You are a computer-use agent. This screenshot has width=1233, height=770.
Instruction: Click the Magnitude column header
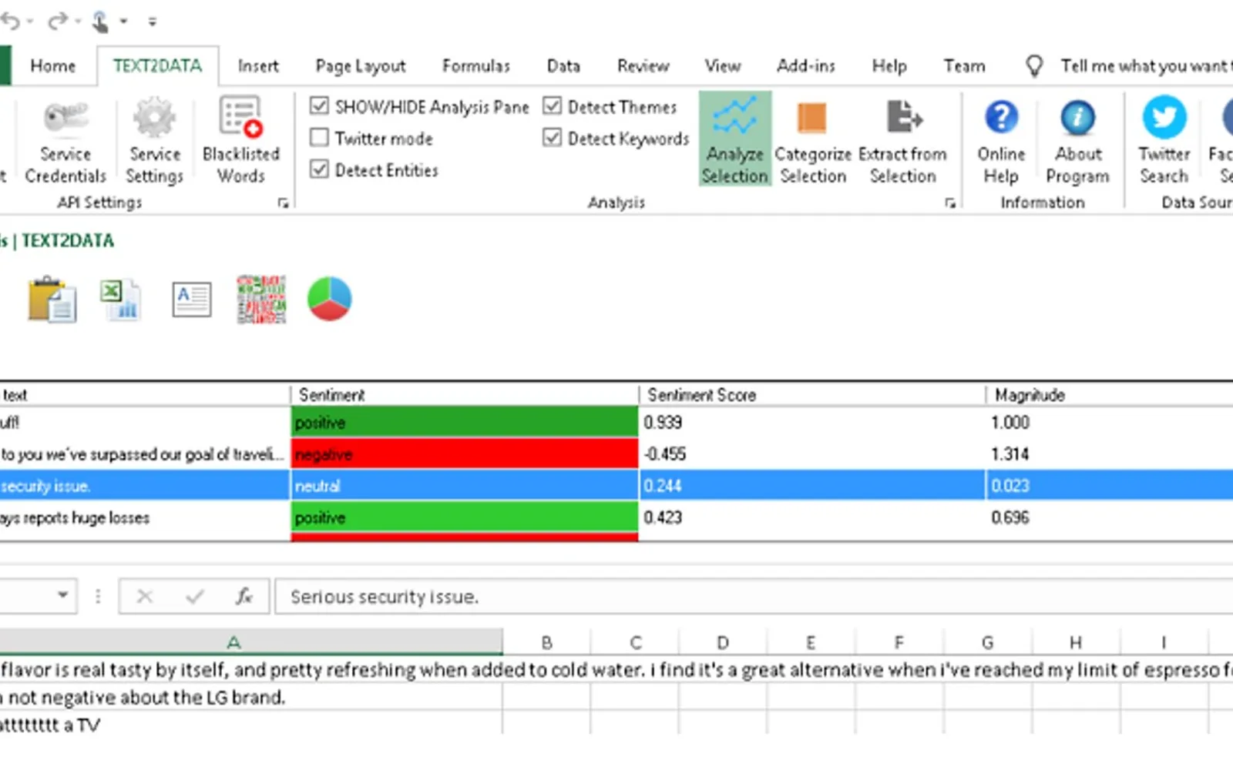click(1110, 395)
